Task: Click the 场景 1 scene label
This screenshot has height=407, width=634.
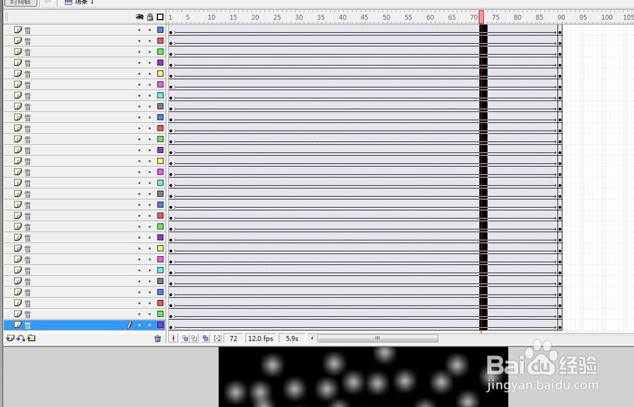Action: click(84, 2)
